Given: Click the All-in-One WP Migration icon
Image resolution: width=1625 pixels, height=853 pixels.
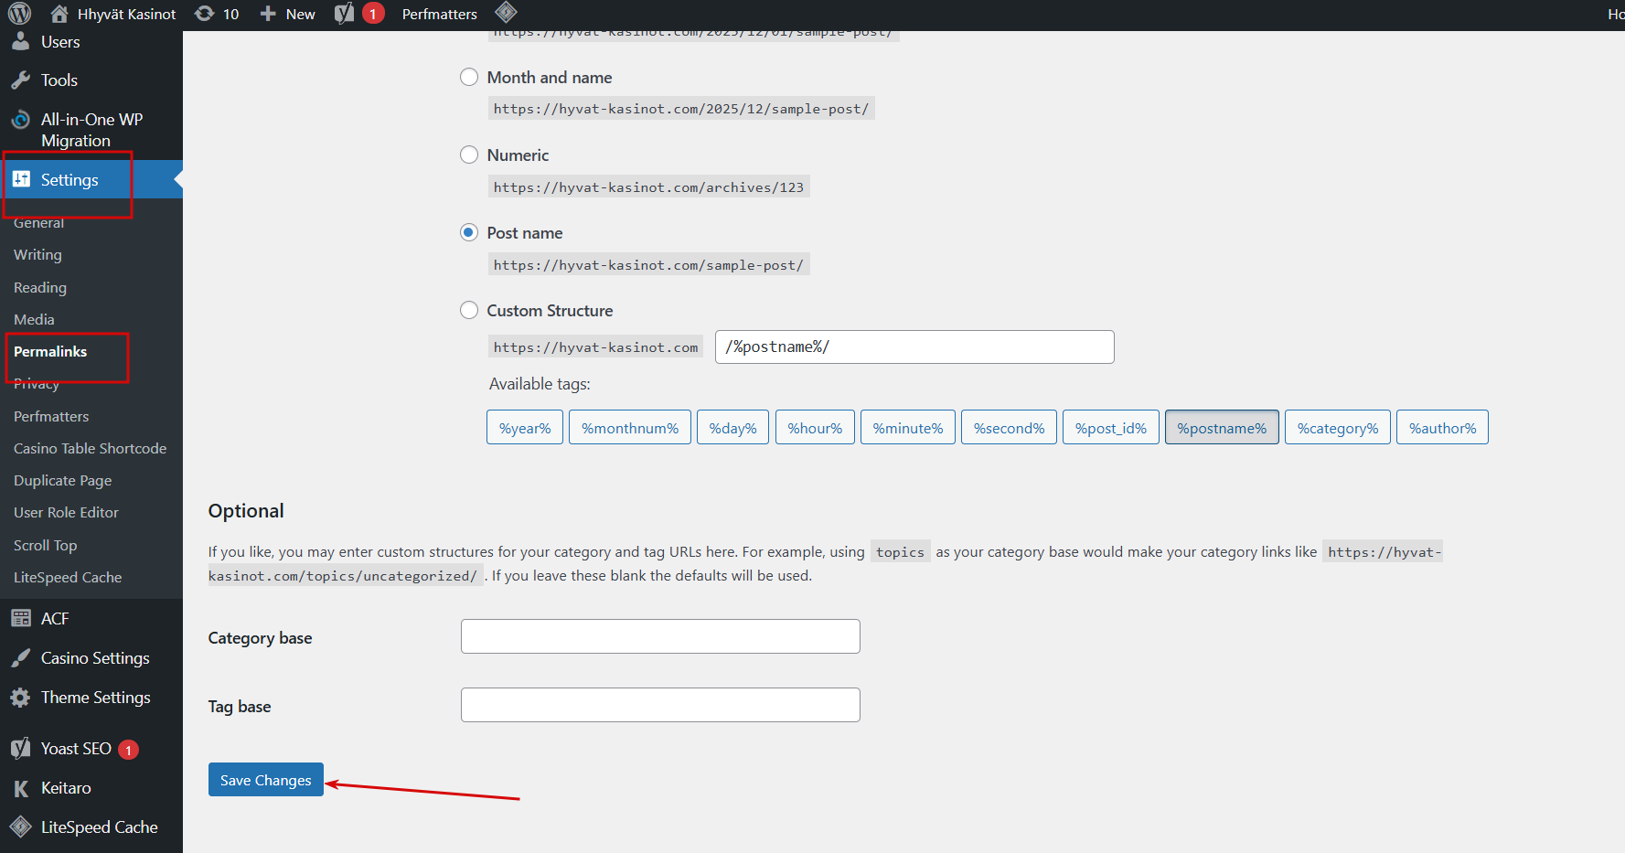Looking at the screenshot, I should click(x=20, y=120).
